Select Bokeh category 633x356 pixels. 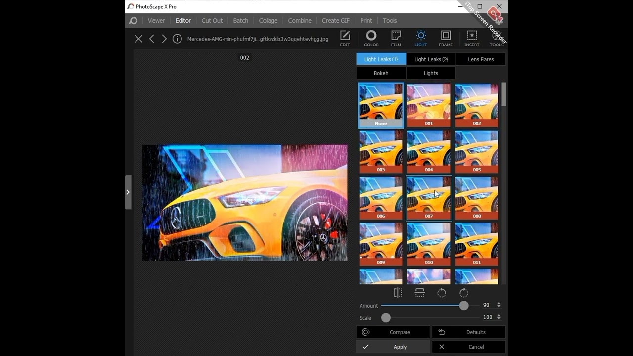[381, 73]
